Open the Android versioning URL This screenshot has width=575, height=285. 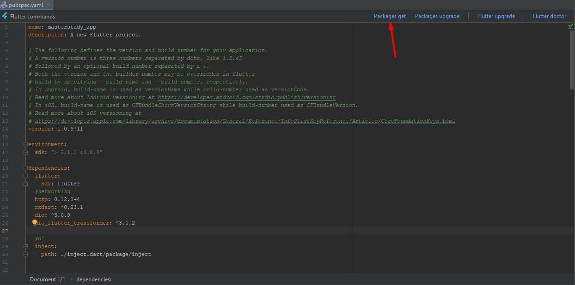(x=246, y=98)
